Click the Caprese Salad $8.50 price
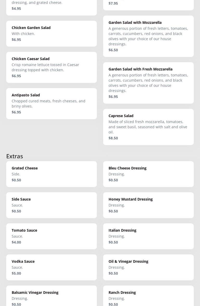The height and width of the screenshot is (306, 200). click(113, 138)
